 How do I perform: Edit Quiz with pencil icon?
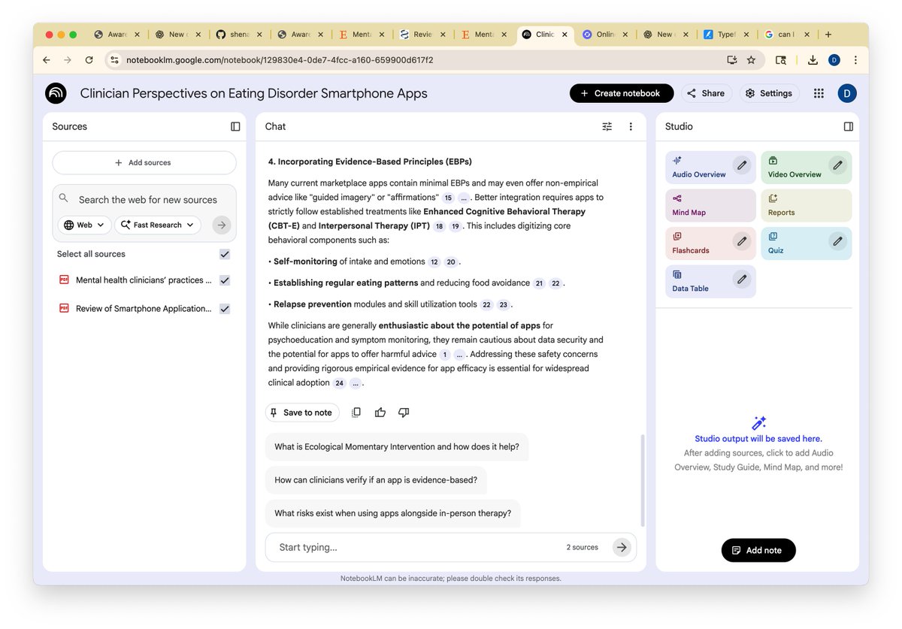coord(837,241)
